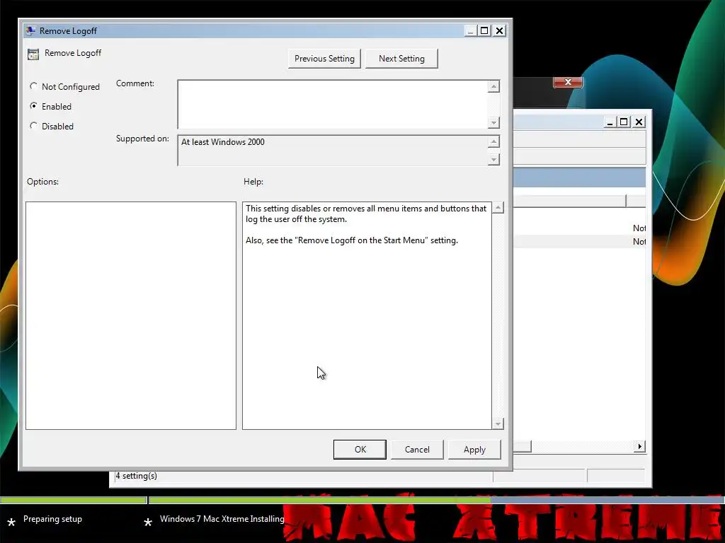Screen dimensions: 725x543
Task: Apply the policy setting
Action: pyautogui.click(x=474, y=449)
